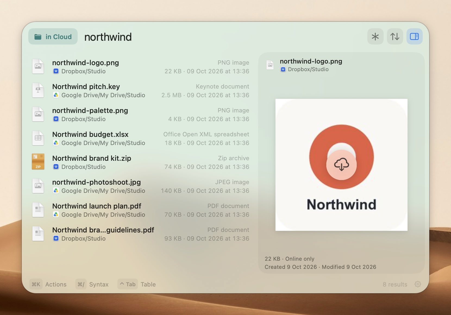The height and width of the screenshot is (315, 451).
Task: Click the file icon of northwind-logo.png row
Action: coord(38,67)
